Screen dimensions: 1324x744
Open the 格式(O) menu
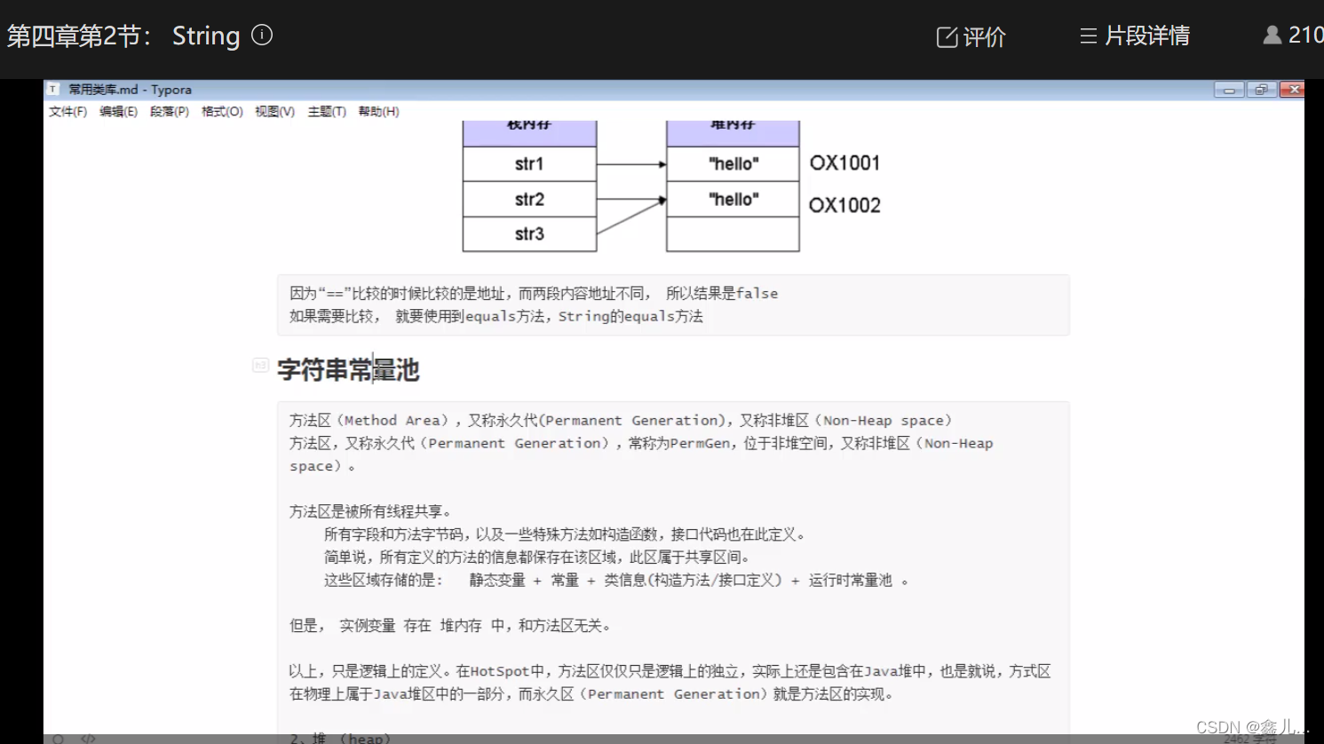click(222, 112)
